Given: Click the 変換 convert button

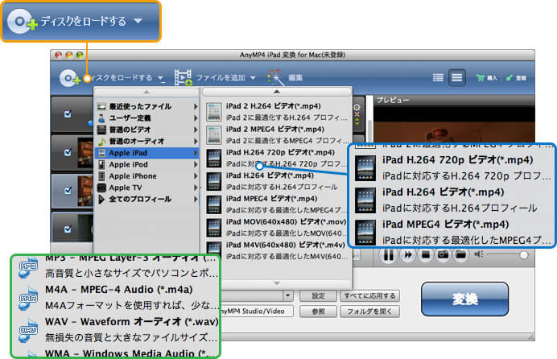Looking at the screenshot, I should coord(464,299).
